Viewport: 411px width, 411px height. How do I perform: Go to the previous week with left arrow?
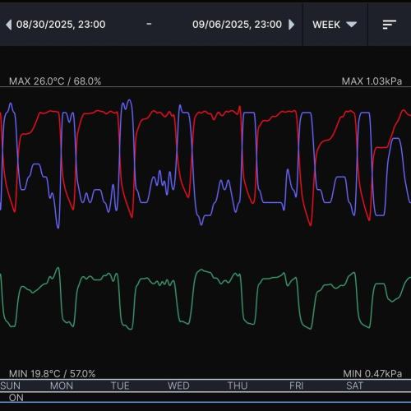click(8, 25)
